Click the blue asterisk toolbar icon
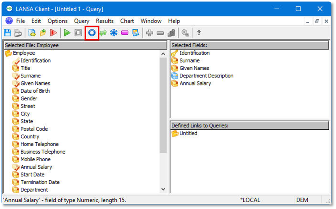The image size is (336, 209). coord(114,33)
